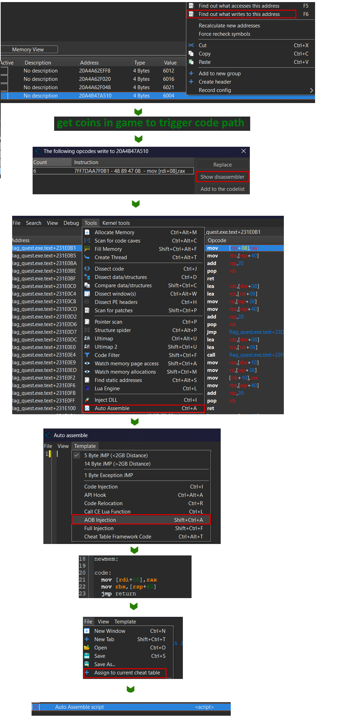
Task: Select Full Injection template
Action: point(141,528)
